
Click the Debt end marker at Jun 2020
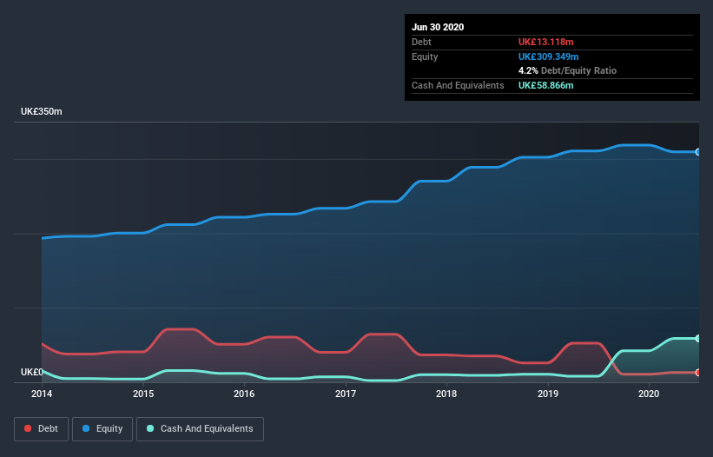point(698,373)
